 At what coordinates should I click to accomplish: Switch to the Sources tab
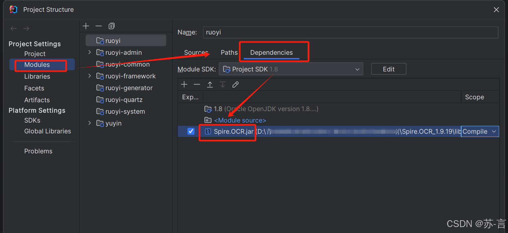coord(196,52)
